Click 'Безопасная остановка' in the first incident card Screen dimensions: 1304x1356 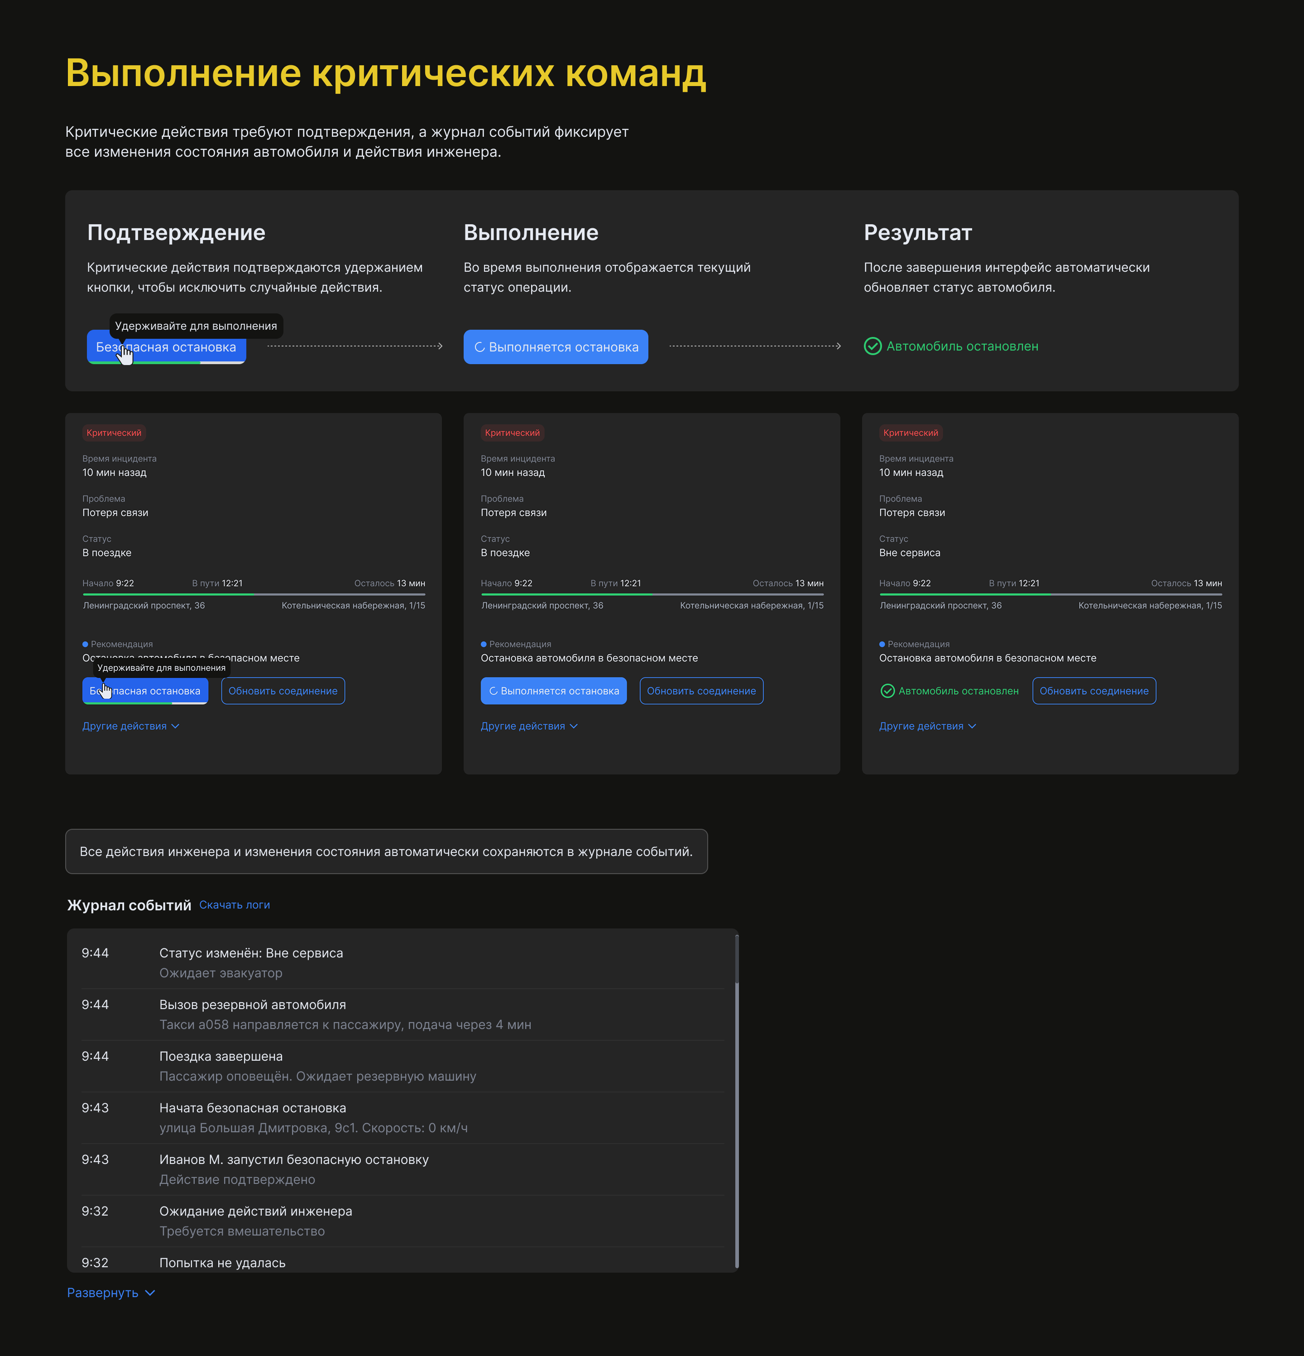coord(145,691)
